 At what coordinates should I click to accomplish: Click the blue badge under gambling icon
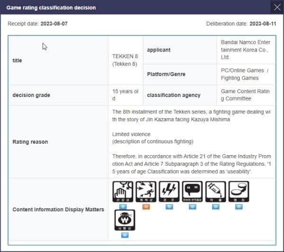pyautogui.click(x=125, y=235)
